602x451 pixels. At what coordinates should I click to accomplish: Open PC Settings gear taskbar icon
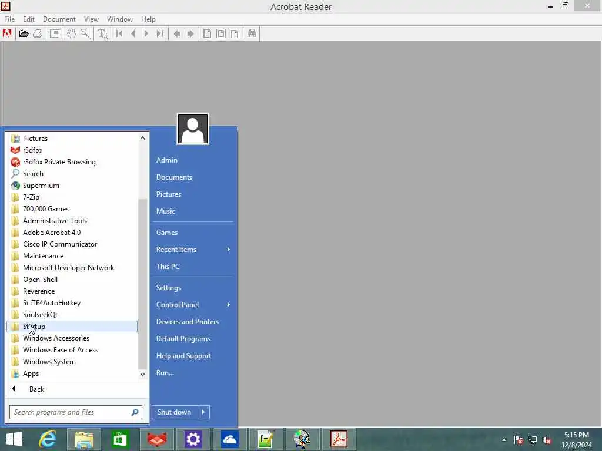click(193, 439)
